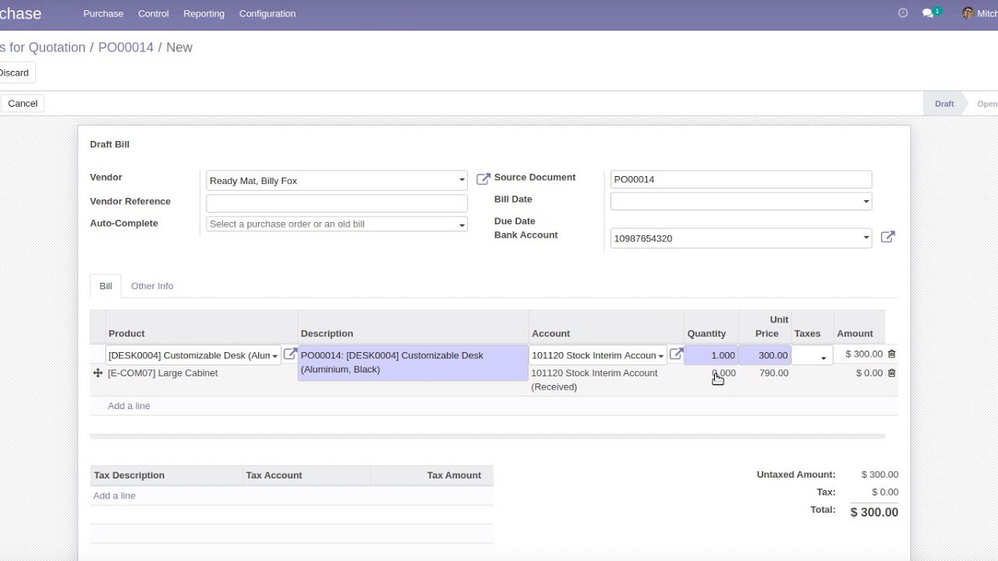Expand the Bank Account dropdown
The width and height of the screenshot is (998, 561).
[865, 238]
